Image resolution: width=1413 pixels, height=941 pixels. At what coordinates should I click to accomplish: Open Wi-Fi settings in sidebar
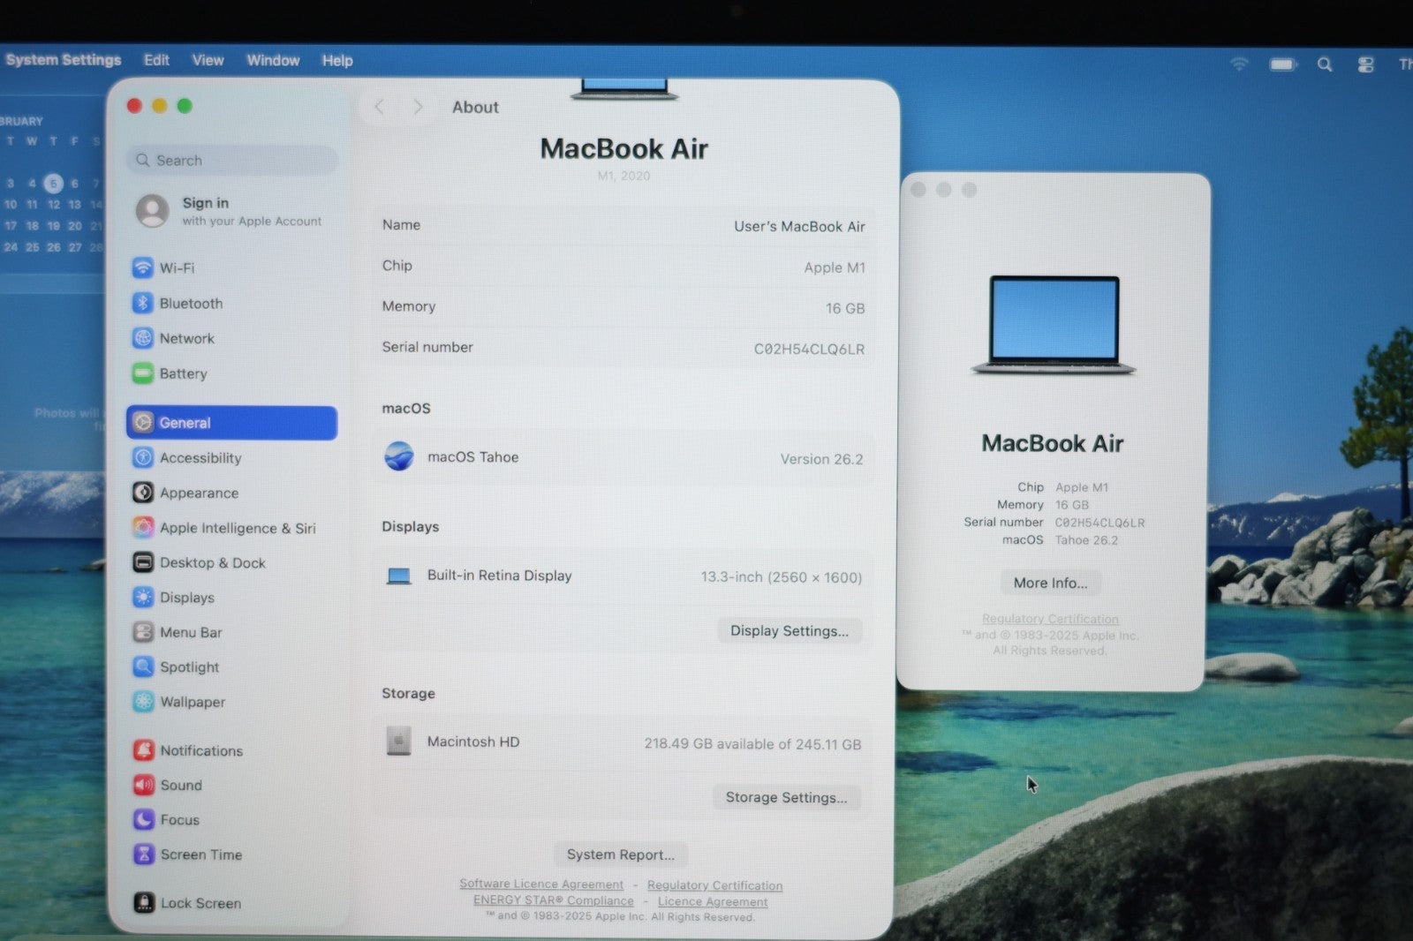tap(177, 267)
